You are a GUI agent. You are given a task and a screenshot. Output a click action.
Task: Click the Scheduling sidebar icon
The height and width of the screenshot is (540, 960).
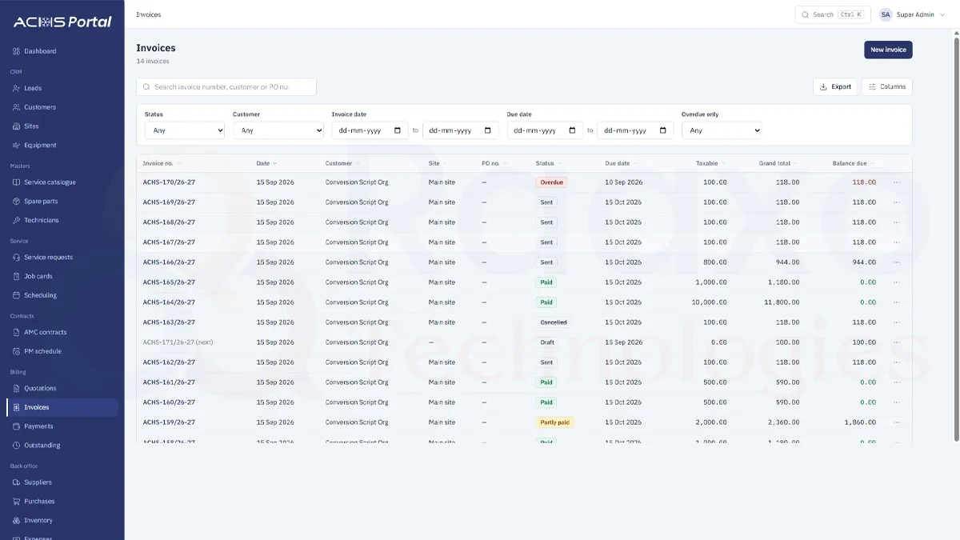[x=16, y=295]
